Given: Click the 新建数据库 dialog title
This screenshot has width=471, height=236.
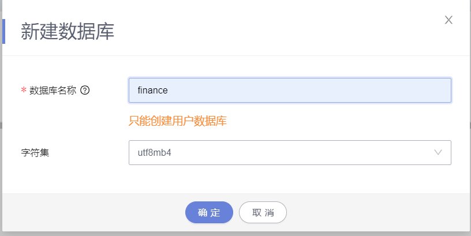Looking at the screenshot, I should point(68,31).
